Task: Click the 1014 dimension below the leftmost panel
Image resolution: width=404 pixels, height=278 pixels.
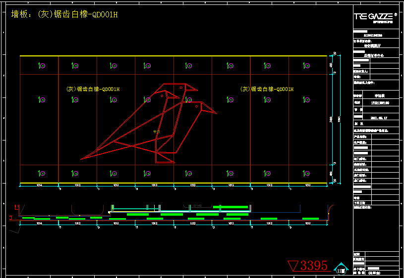Action: 39,186
